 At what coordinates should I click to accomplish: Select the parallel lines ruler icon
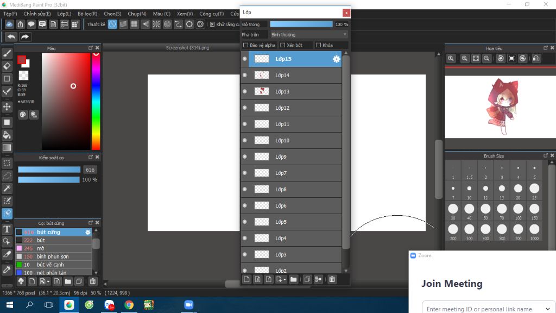point(123,24)
